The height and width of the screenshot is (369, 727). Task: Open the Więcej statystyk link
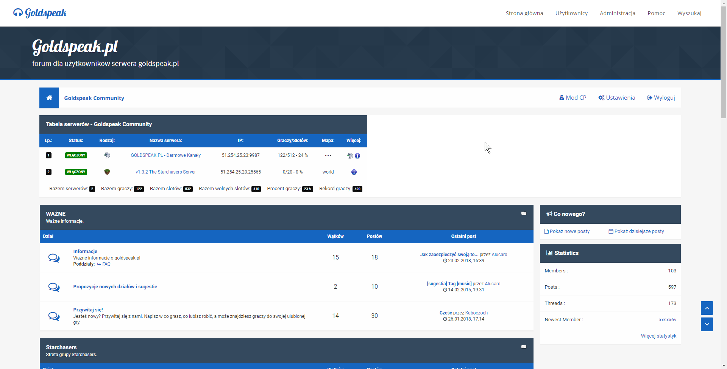[x=658, y=336]
